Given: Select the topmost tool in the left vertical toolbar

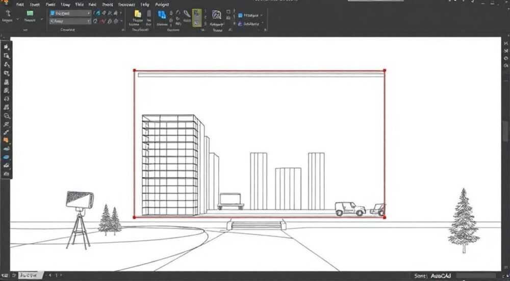Looking at the screenshot, I should (x=7, y=48).
